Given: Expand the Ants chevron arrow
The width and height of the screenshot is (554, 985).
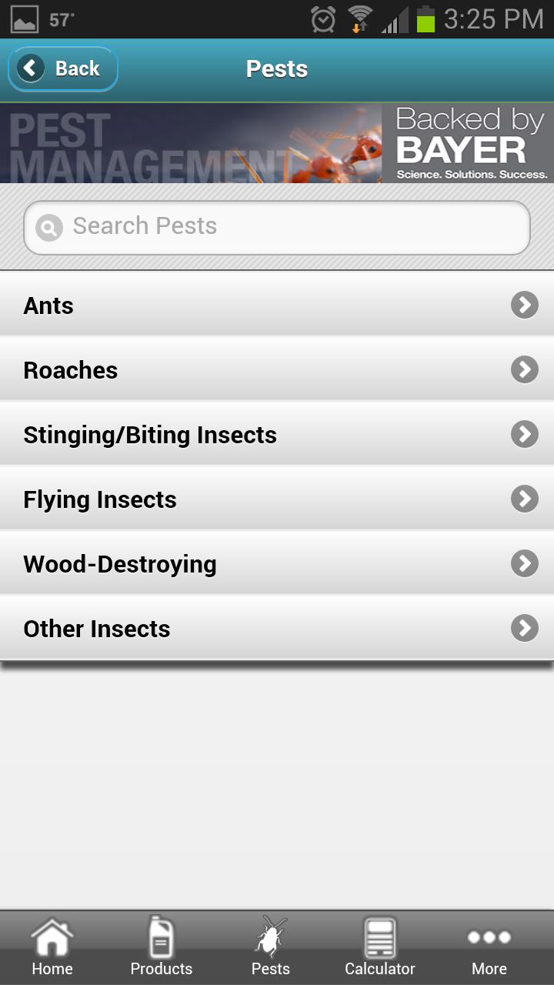Looking at the screenshot, I should (525, 306).
